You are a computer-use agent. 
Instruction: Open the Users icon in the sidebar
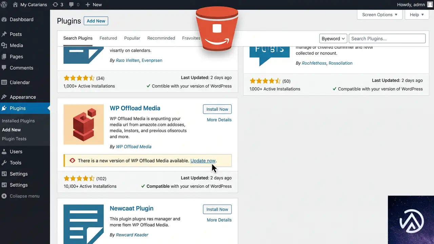point(4,151)
